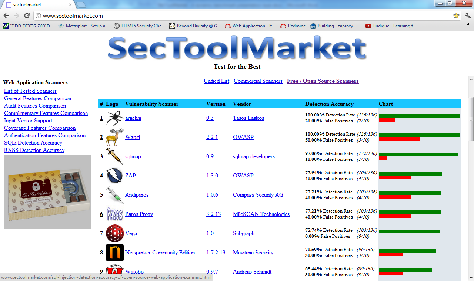Click the Tasos Laskos vendor link
Viewport: 474px width, 281px height.
[x=248, y=118]
